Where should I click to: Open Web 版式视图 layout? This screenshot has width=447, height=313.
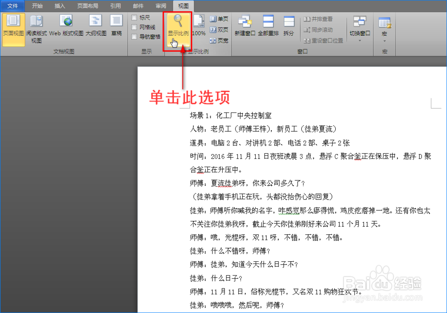click(66, 26)
